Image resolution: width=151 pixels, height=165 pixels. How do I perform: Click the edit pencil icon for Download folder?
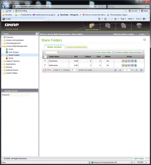pyautogui.click(x=123, y=61)
